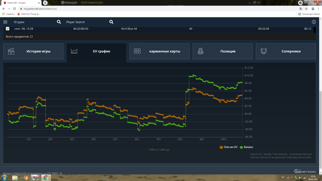Click the chart icon on EV график
322x181 pixels.
74,51
